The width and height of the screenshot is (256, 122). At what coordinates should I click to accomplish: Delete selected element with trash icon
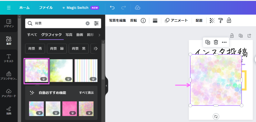(x=216, y=42)
